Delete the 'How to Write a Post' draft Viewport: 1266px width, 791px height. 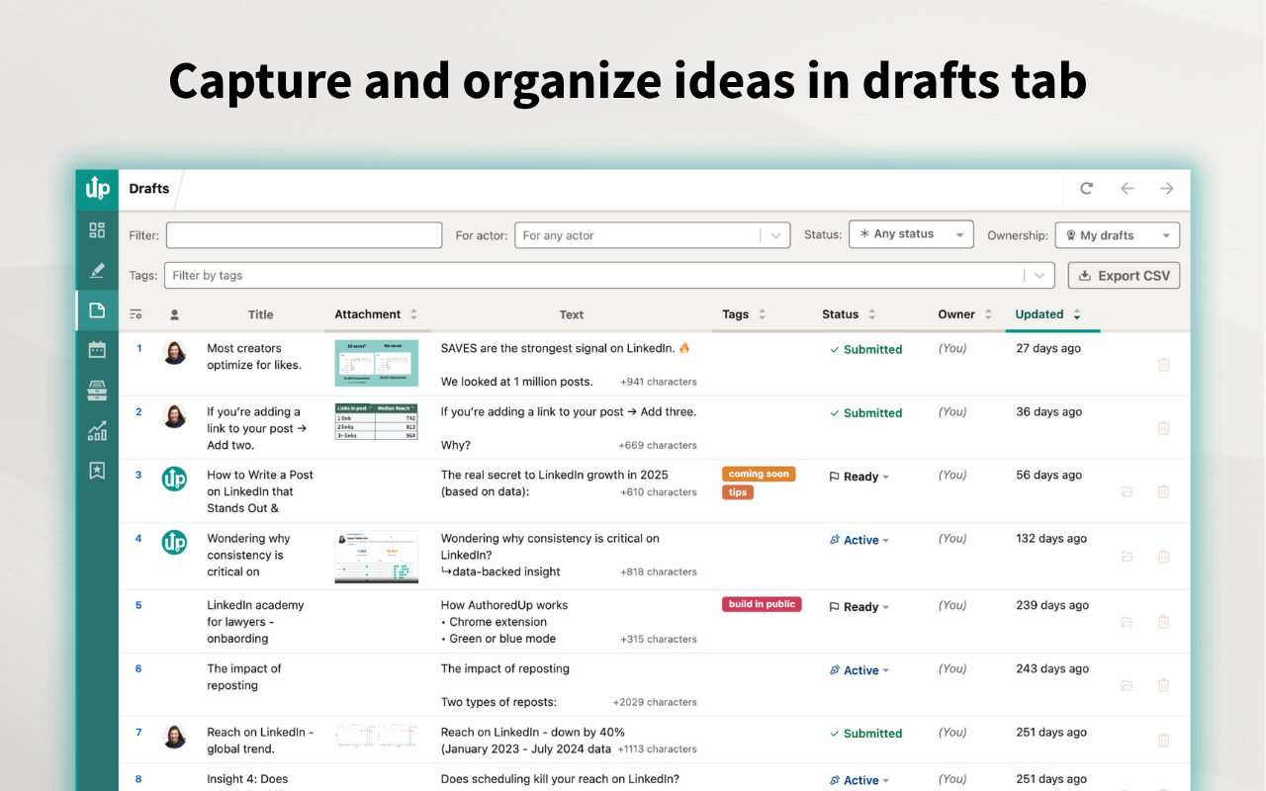click(1163, 491)
